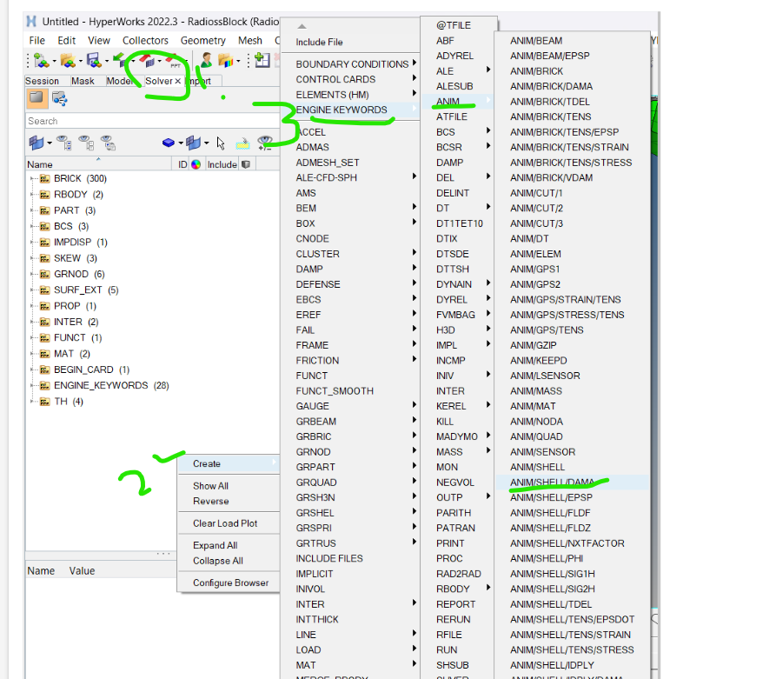Expand the RBODY (2) tree node
Image resolution: width=776 pixels, height=679 pixels.
coord(32,195)
